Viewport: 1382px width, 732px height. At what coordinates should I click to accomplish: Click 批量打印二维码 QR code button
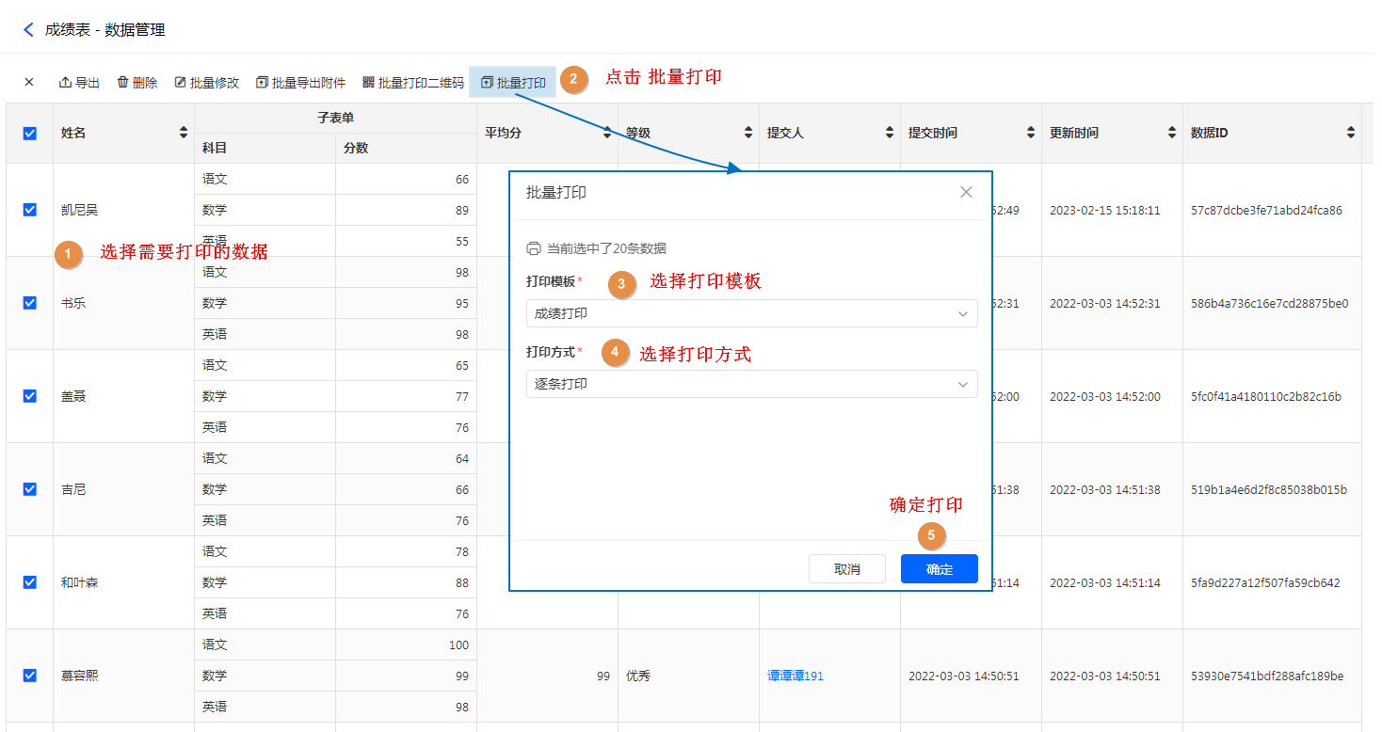point(413,83)
